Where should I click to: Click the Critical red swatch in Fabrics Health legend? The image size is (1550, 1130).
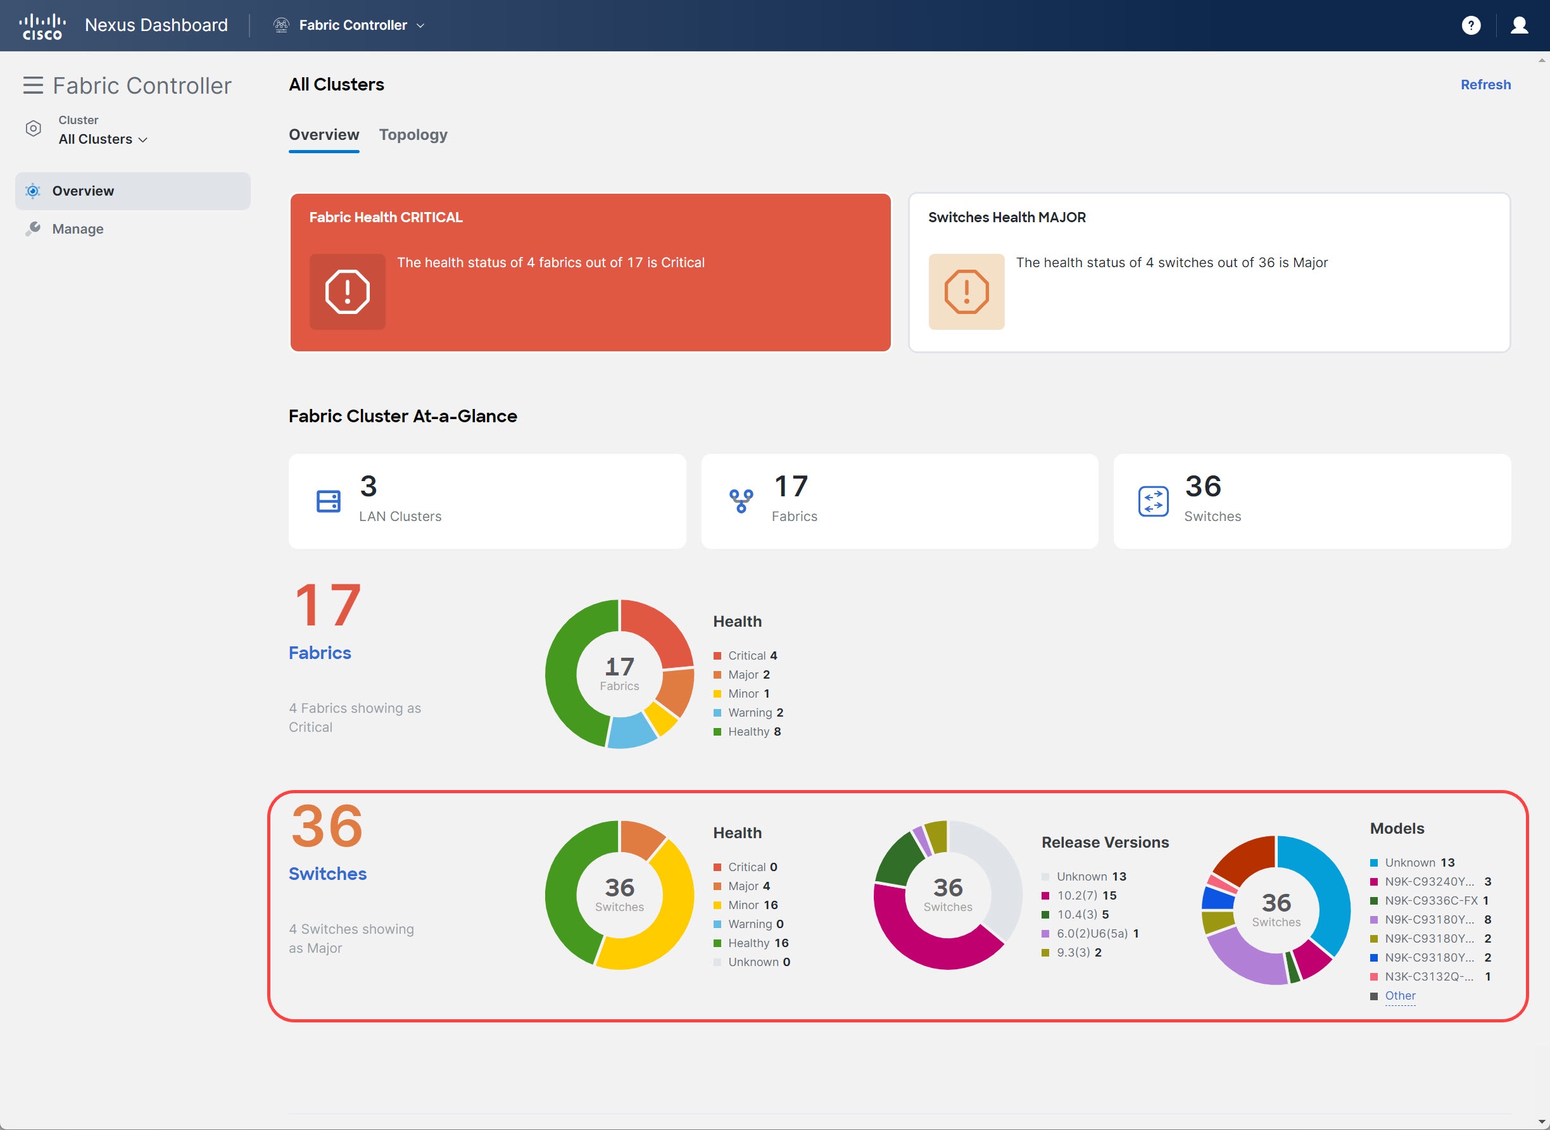click(x=717, y=656)
